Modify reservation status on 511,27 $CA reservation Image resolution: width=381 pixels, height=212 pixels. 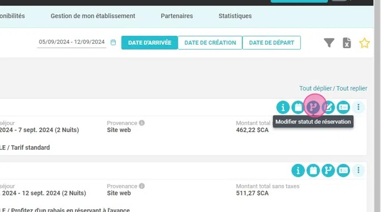point(328,171)
